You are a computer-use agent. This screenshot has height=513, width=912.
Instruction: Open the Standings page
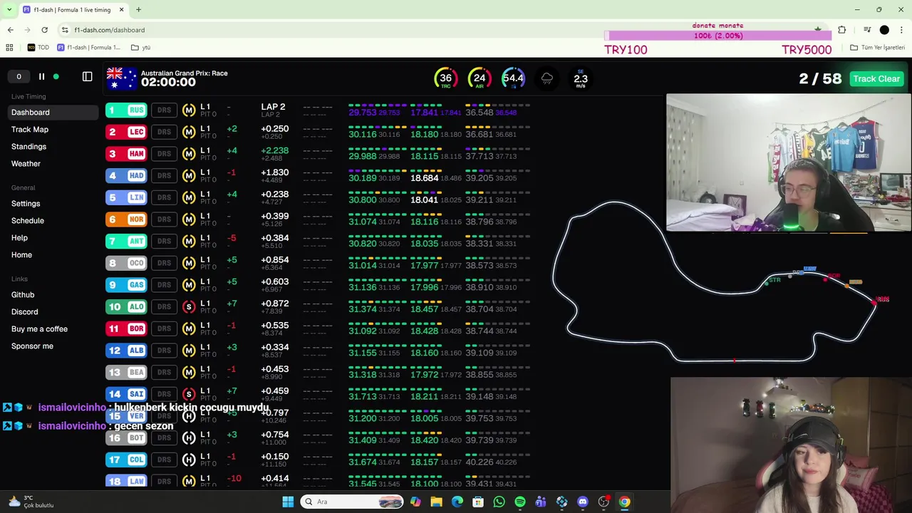pyautogui.click(x=28, y=146)
